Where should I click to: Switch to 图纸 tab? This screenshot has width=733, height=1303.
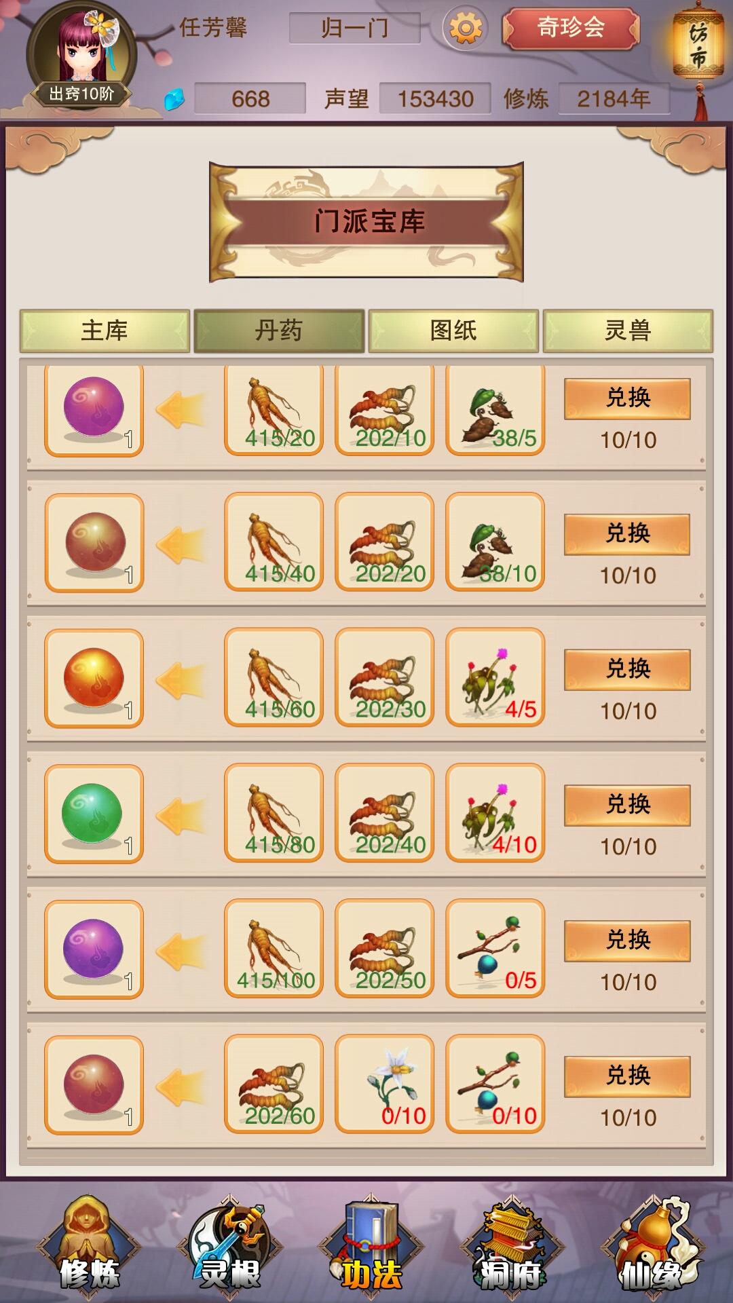453,331
